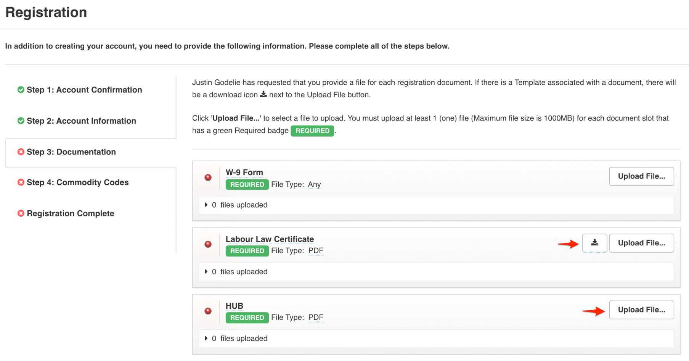The image size is (689, 361).
Task: Download the Labour Law Certificate template
Action: click(x=594, y=243)
